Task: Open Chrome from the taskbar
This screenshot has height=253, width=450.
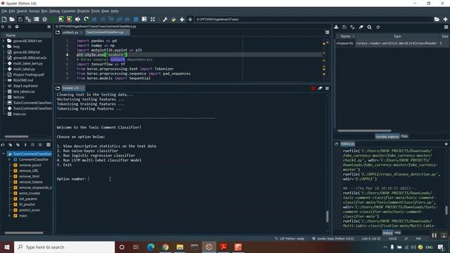Action: (x=165, y=247)
